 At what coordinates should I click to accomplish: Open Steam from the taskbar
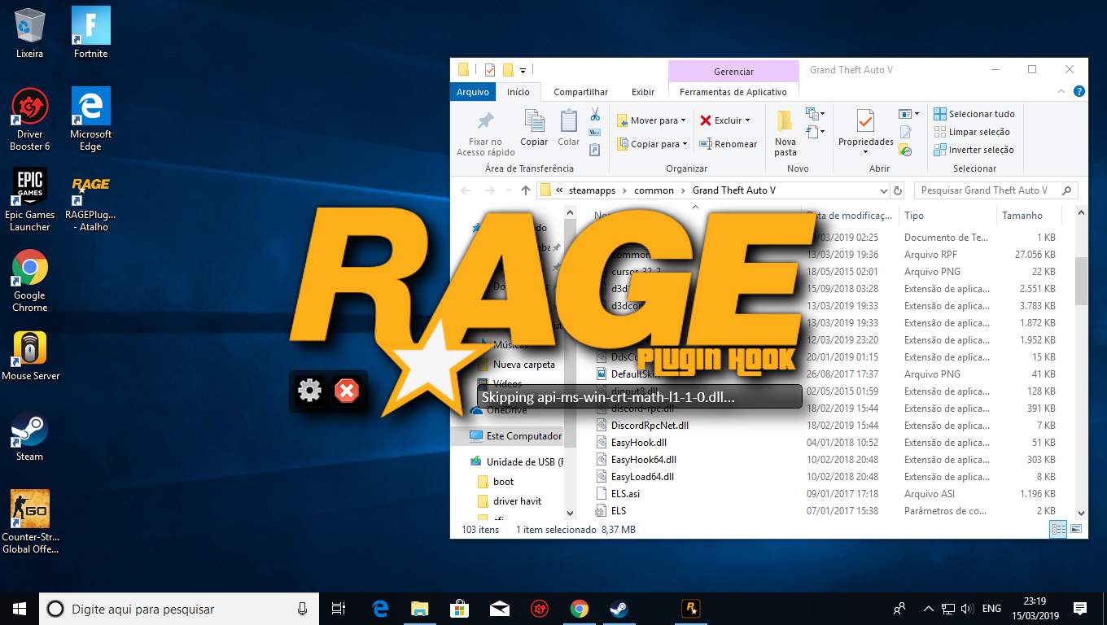pyautogui.click(x=619, y=608)
